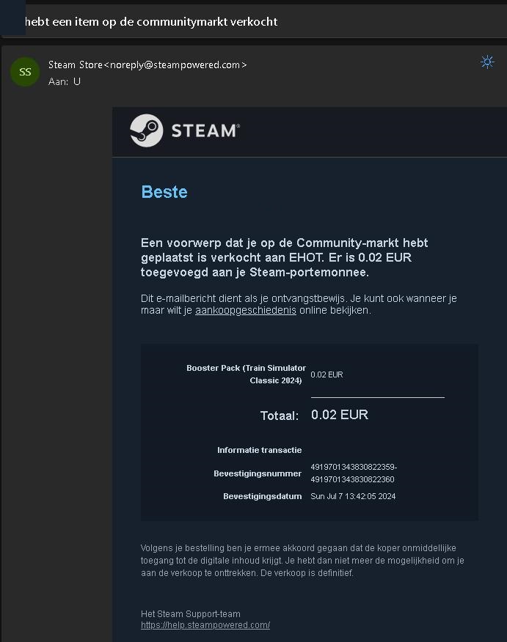Click the SS sender avatar
This screenshot has width=507, height=642.
25,72
